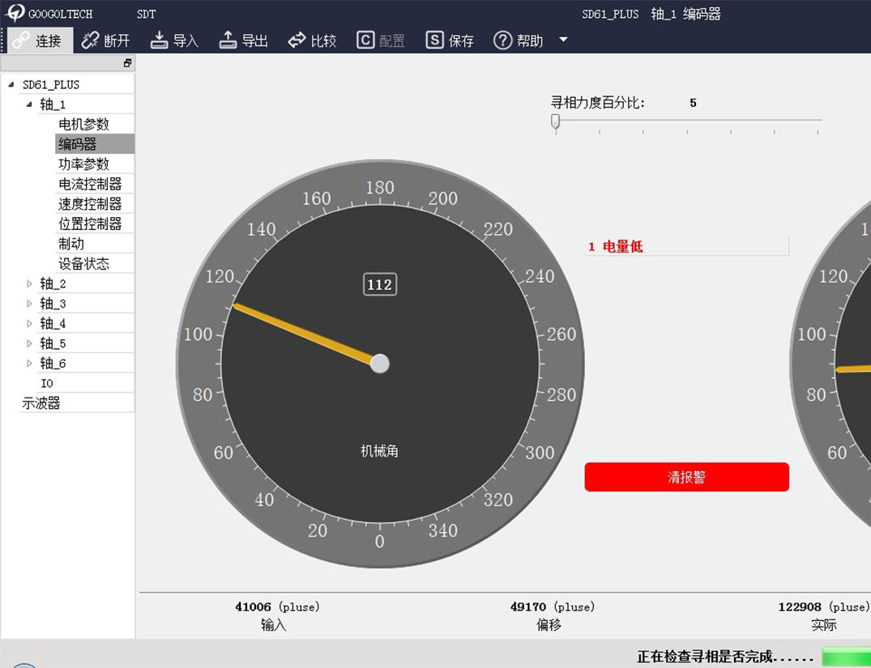Open 电流控制器 settings page
Screen dimensions: 871x668
click(90, 184)
